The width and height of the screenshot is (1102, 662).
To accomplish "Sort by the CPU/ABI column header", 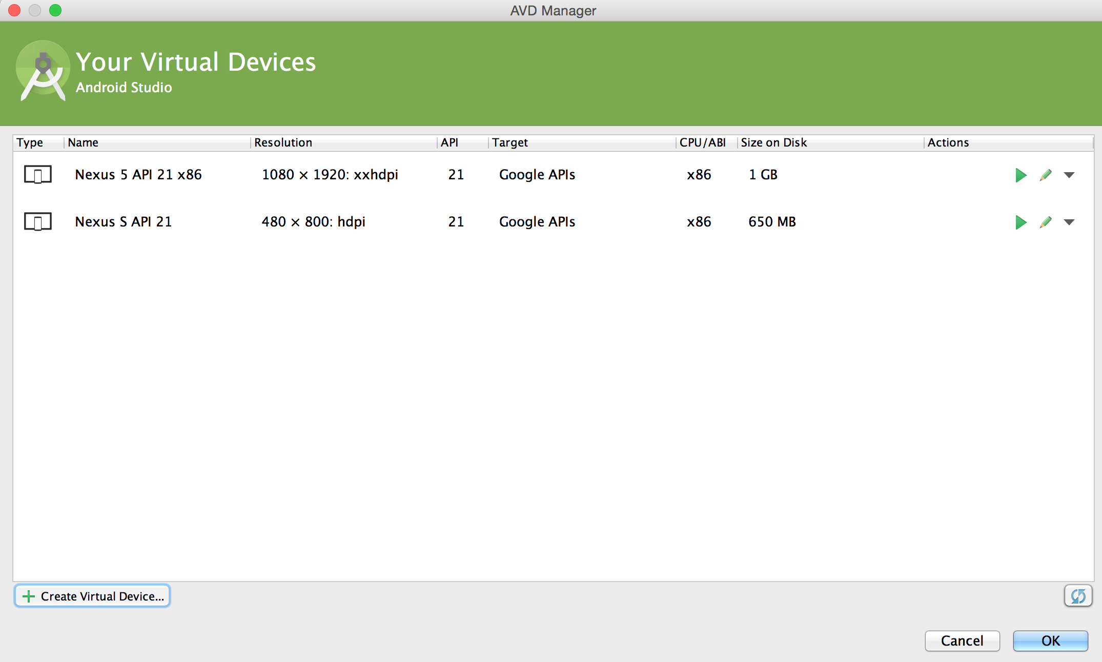I will pos(707,142).
